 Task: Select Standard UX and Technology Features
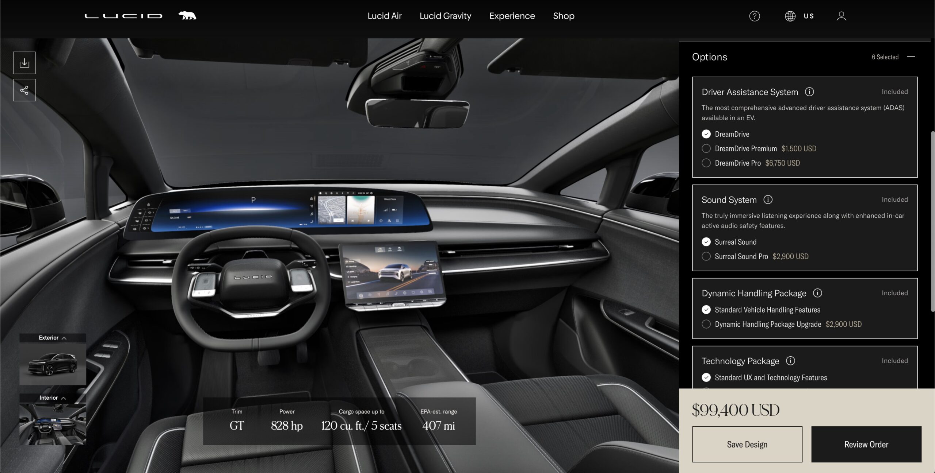(706, 377)
